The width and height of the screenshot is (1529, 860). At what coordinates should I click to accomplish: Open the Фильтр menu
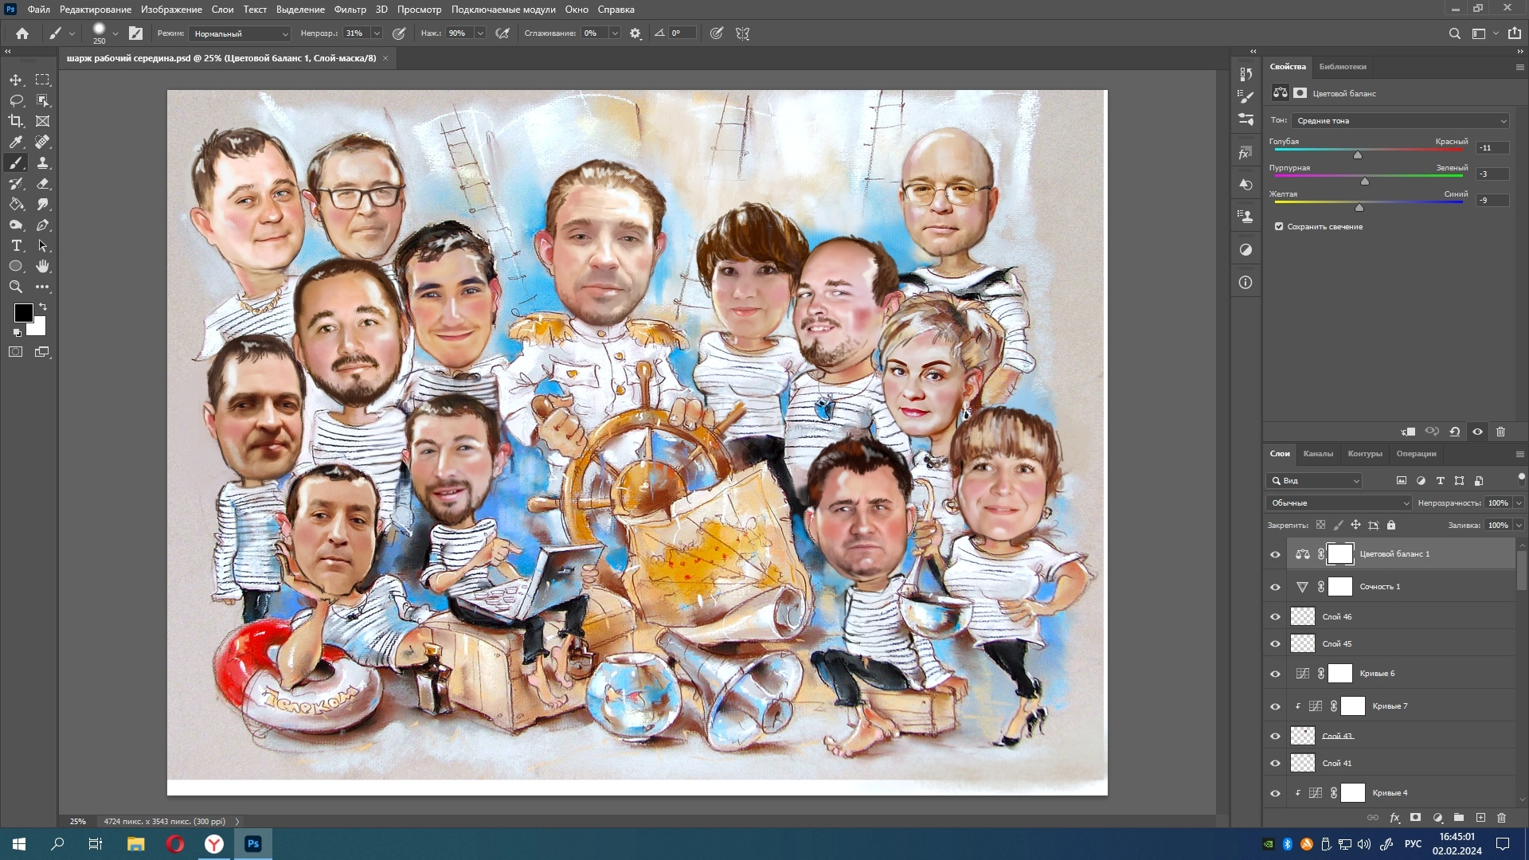coord(350,10)
